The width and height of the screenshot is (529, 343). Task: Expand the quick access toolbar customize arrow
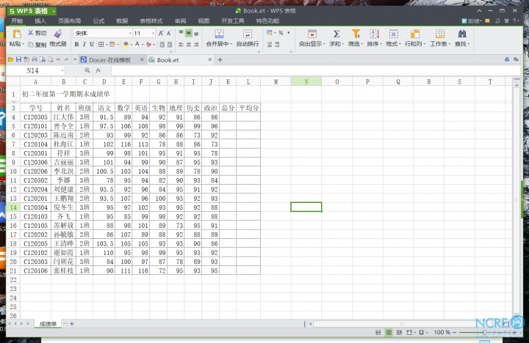tap(75, 59)
